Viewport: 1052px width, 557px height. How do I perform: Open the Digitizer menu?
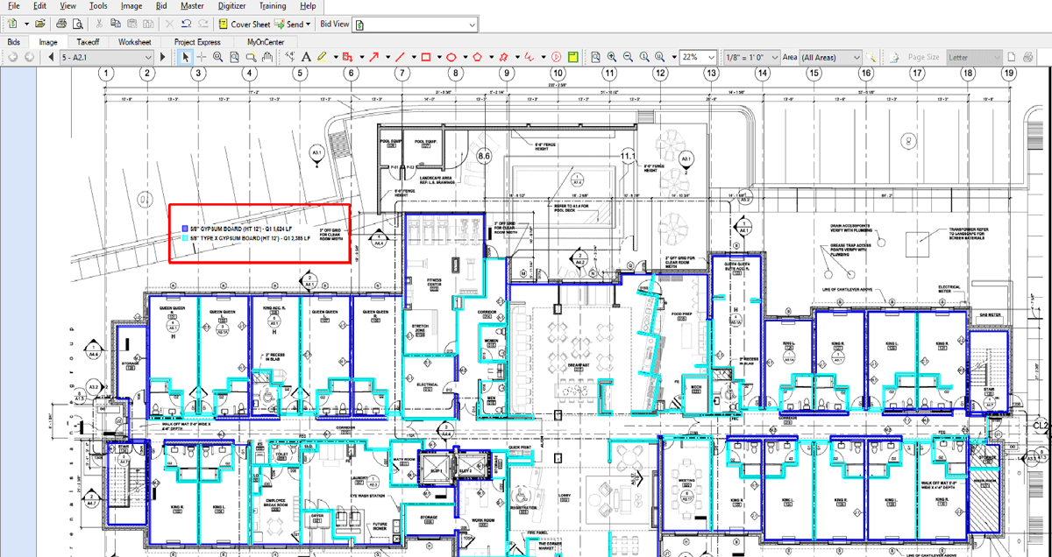[231, 6]
